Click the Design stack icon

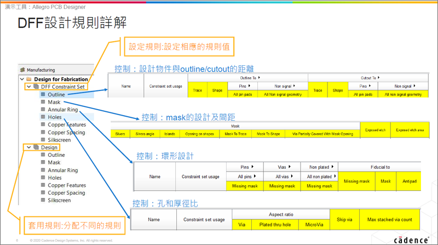coord(36,147)
